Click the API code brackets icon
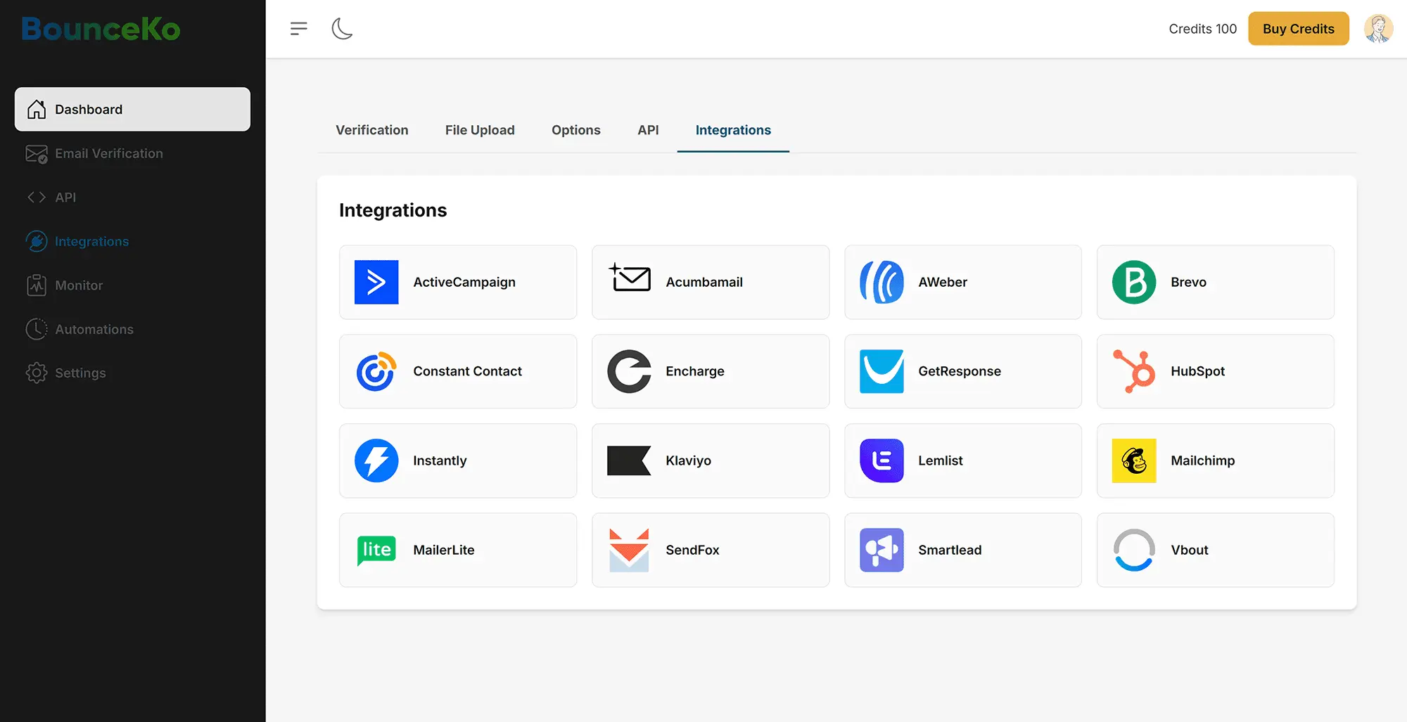The width and height of the screenshot is (1407, 722). coord(37,198)
